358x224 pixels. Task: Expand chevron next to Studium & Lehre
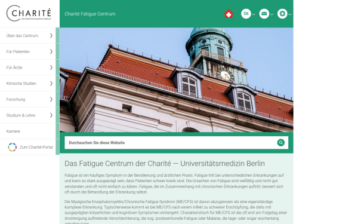click(51, 115)
